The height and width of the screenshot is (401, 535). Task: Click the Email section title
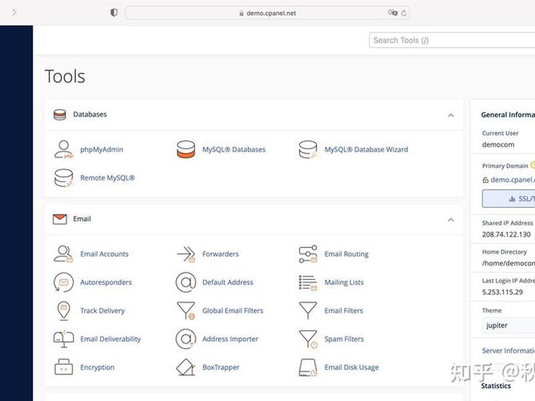point(82,219)
